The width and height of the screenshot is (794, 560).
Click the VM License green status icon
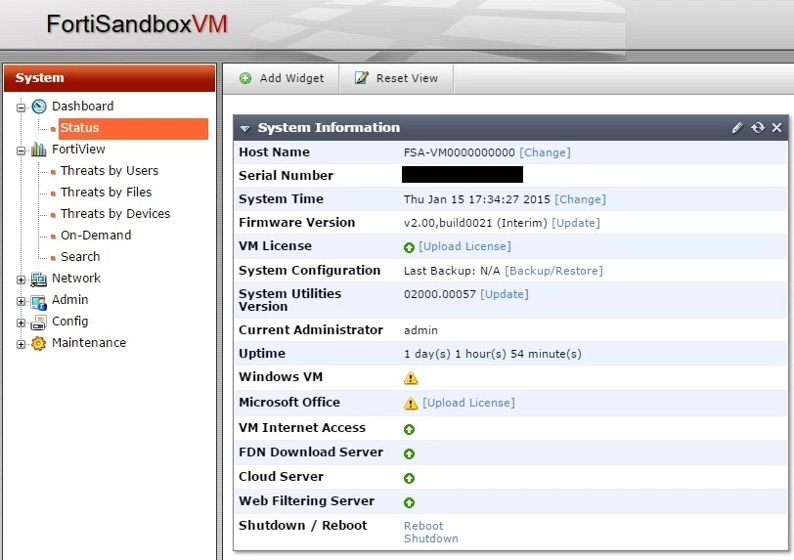click(409, 247)
